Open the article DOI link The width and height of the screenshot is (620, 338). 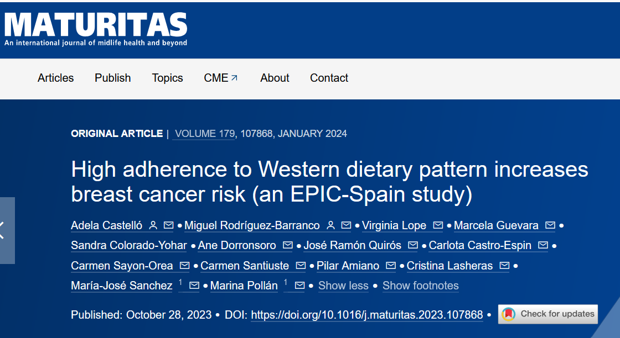[367, 315]
